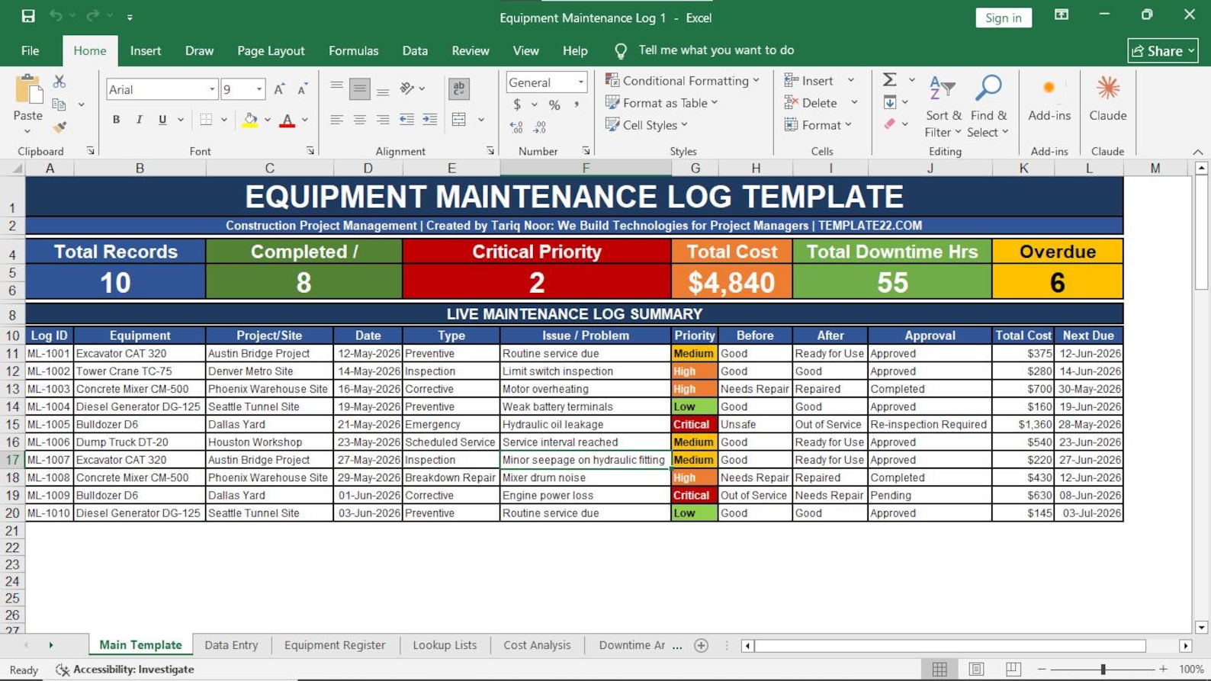Click the Decrease Indent icon

(407, 120)
